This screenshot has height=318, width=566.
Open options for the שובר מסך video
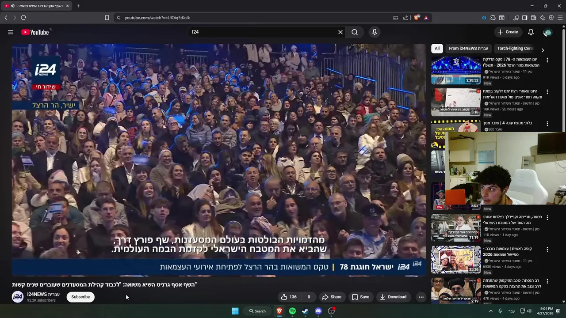pyautogui.click(x=547, y=124)
